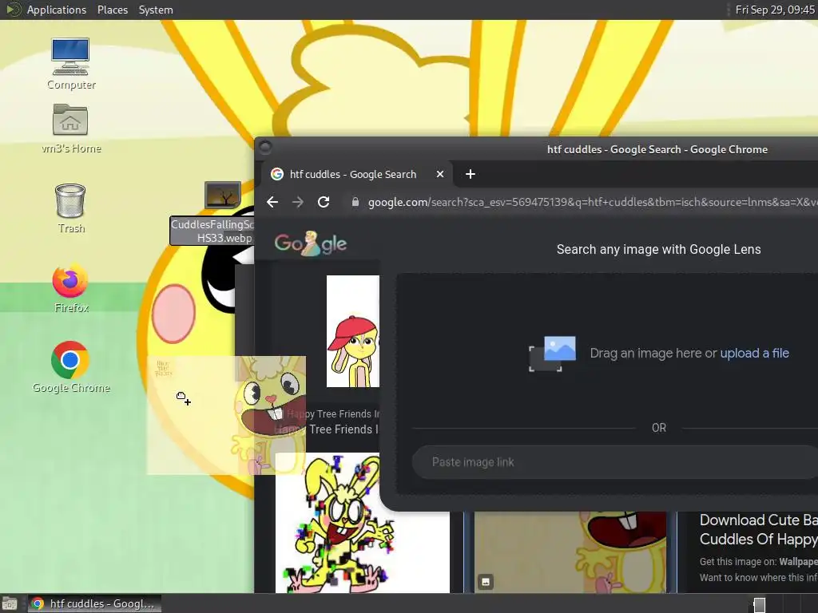Click the Lens image drop icon
818x613 pixels.
click(x=553, y=354)
